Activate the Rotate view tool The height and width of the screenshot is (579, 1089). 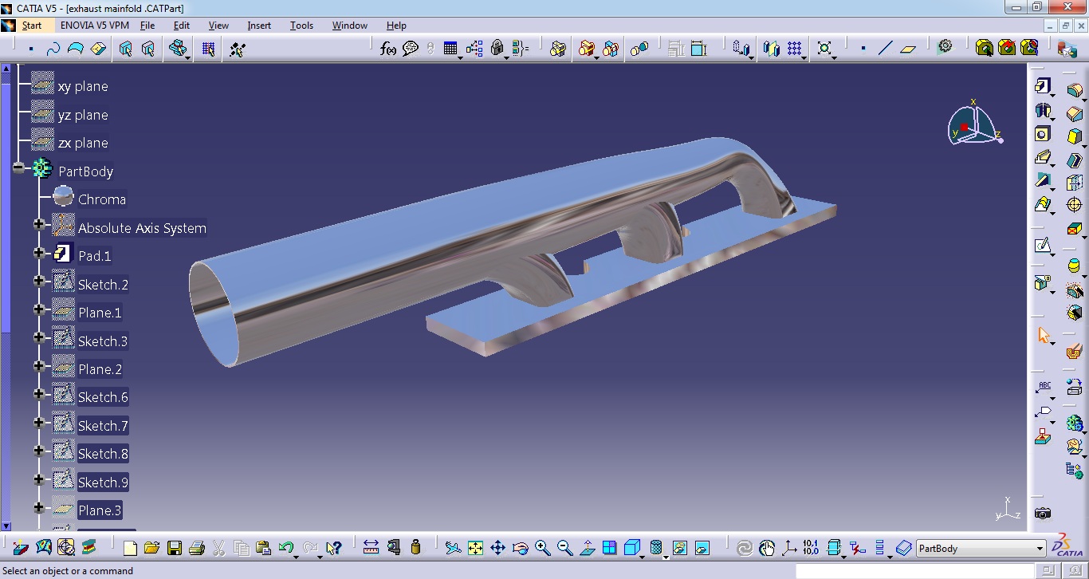point(519,548)
